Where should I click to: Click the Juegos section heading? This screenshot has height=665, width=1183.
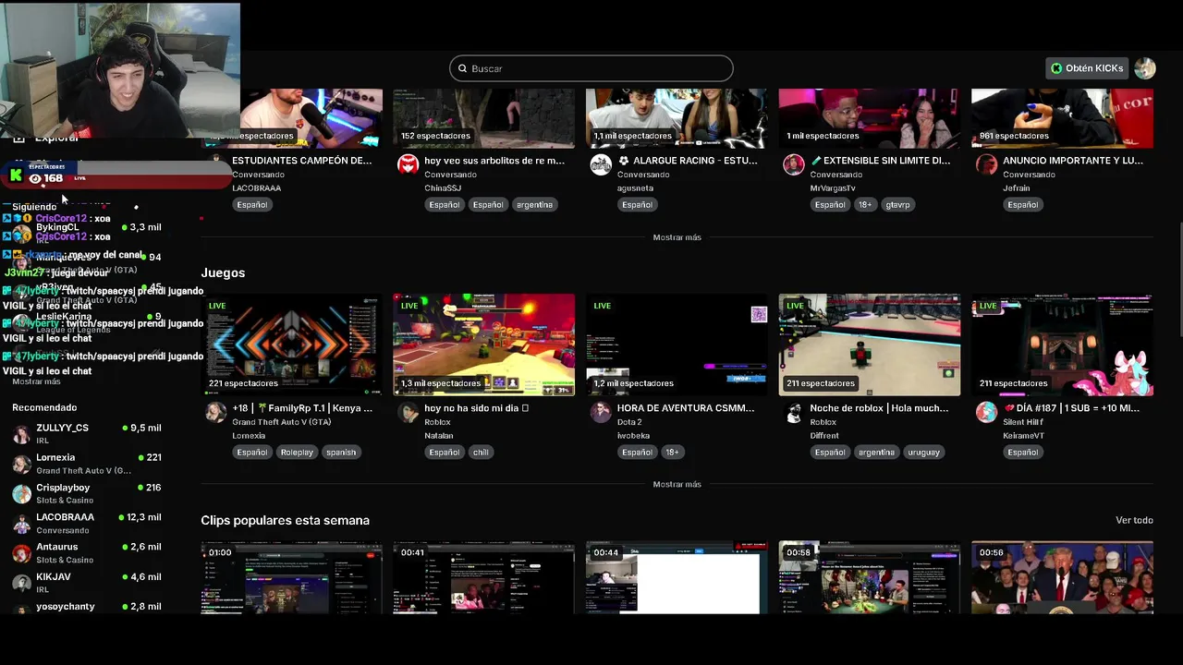pos(223,272)
